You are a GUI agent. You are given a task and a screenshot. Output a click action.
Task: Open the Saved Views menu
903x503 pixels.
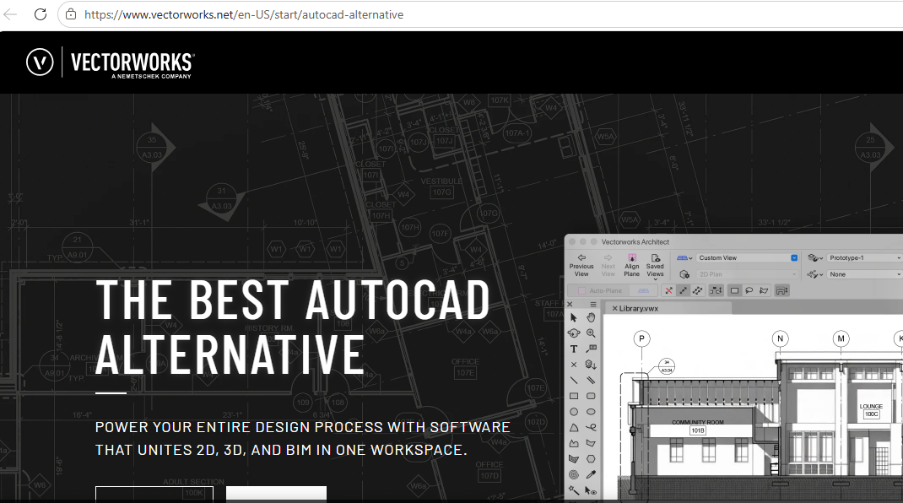655,266
